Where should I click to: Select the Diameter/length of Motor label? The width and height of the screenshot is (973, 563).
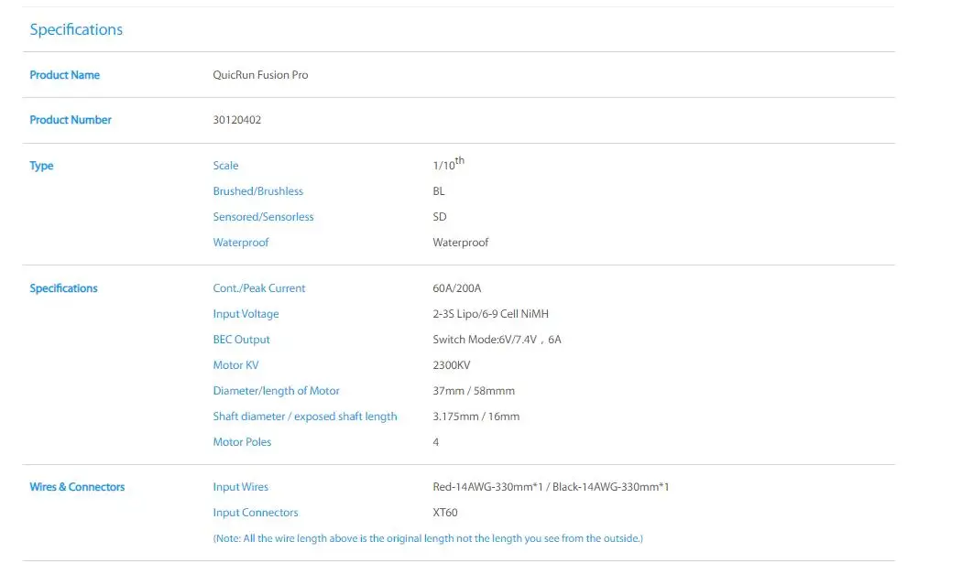click(x=276, y=391)
